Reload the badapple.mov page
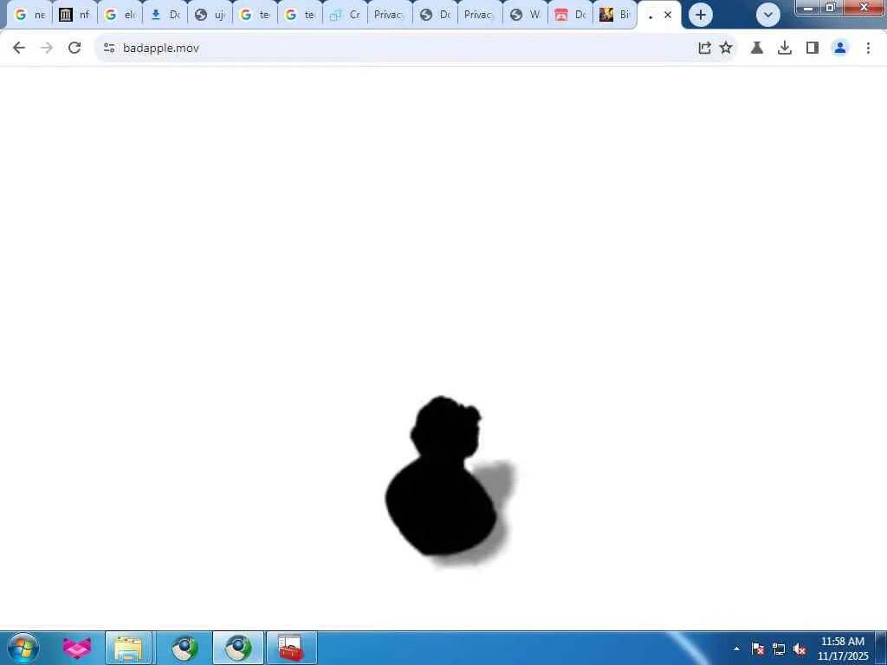 [74, 48]
